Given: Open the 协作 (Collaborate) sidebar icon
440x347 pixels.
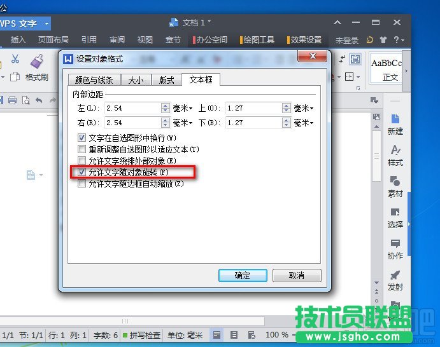Looking at the screenshot, I should [x=395, y=248].
